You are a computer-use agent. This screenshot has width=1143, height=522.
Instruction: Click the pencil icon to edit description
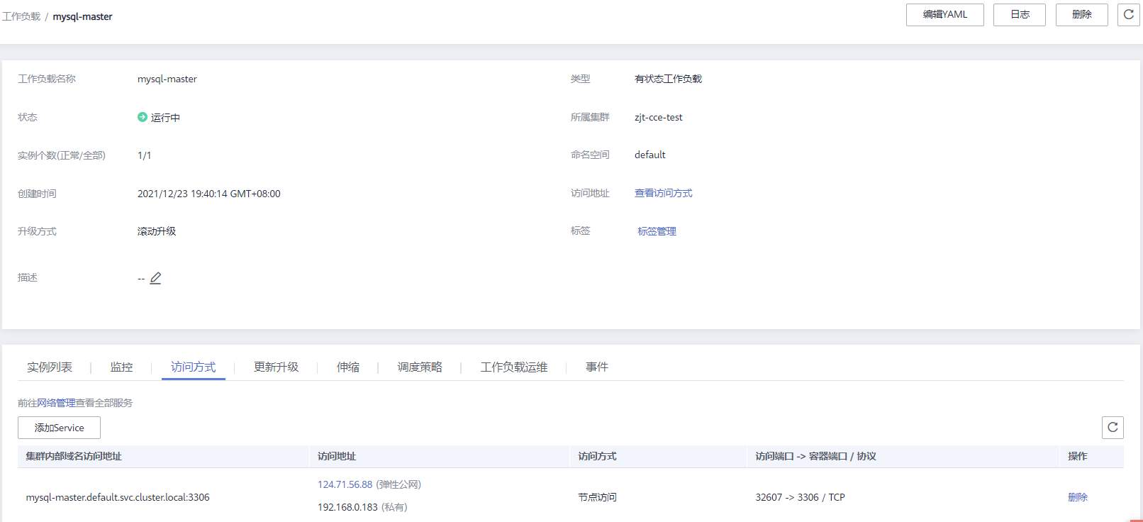(155, 278)
